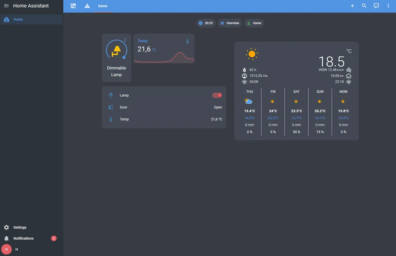Screen dimensions: 396x256
Task: Open the Home dashboard in the sidebar
Action: 31,19
